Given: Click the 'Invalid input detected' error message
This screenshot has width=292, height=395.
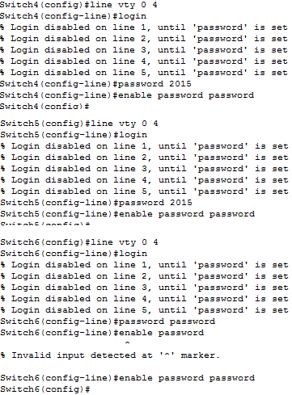Looking at the screenshot, I should tap(110, 355).
